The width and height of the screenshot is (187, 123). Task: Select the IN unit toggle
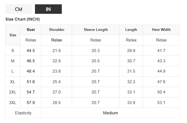point(48,9)
